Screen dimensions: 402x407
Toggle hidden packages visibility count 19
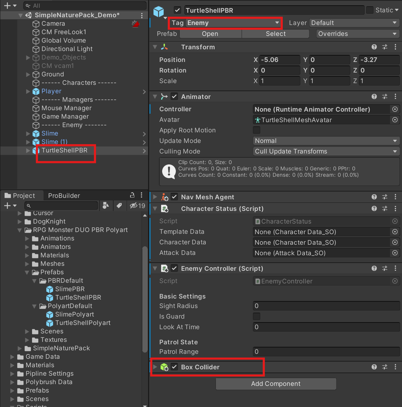tap(138, 206)
